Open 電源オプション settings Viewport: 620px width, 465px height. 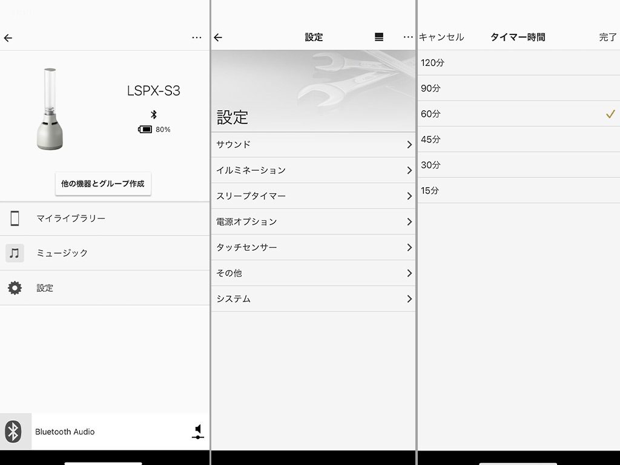point(313,222)
